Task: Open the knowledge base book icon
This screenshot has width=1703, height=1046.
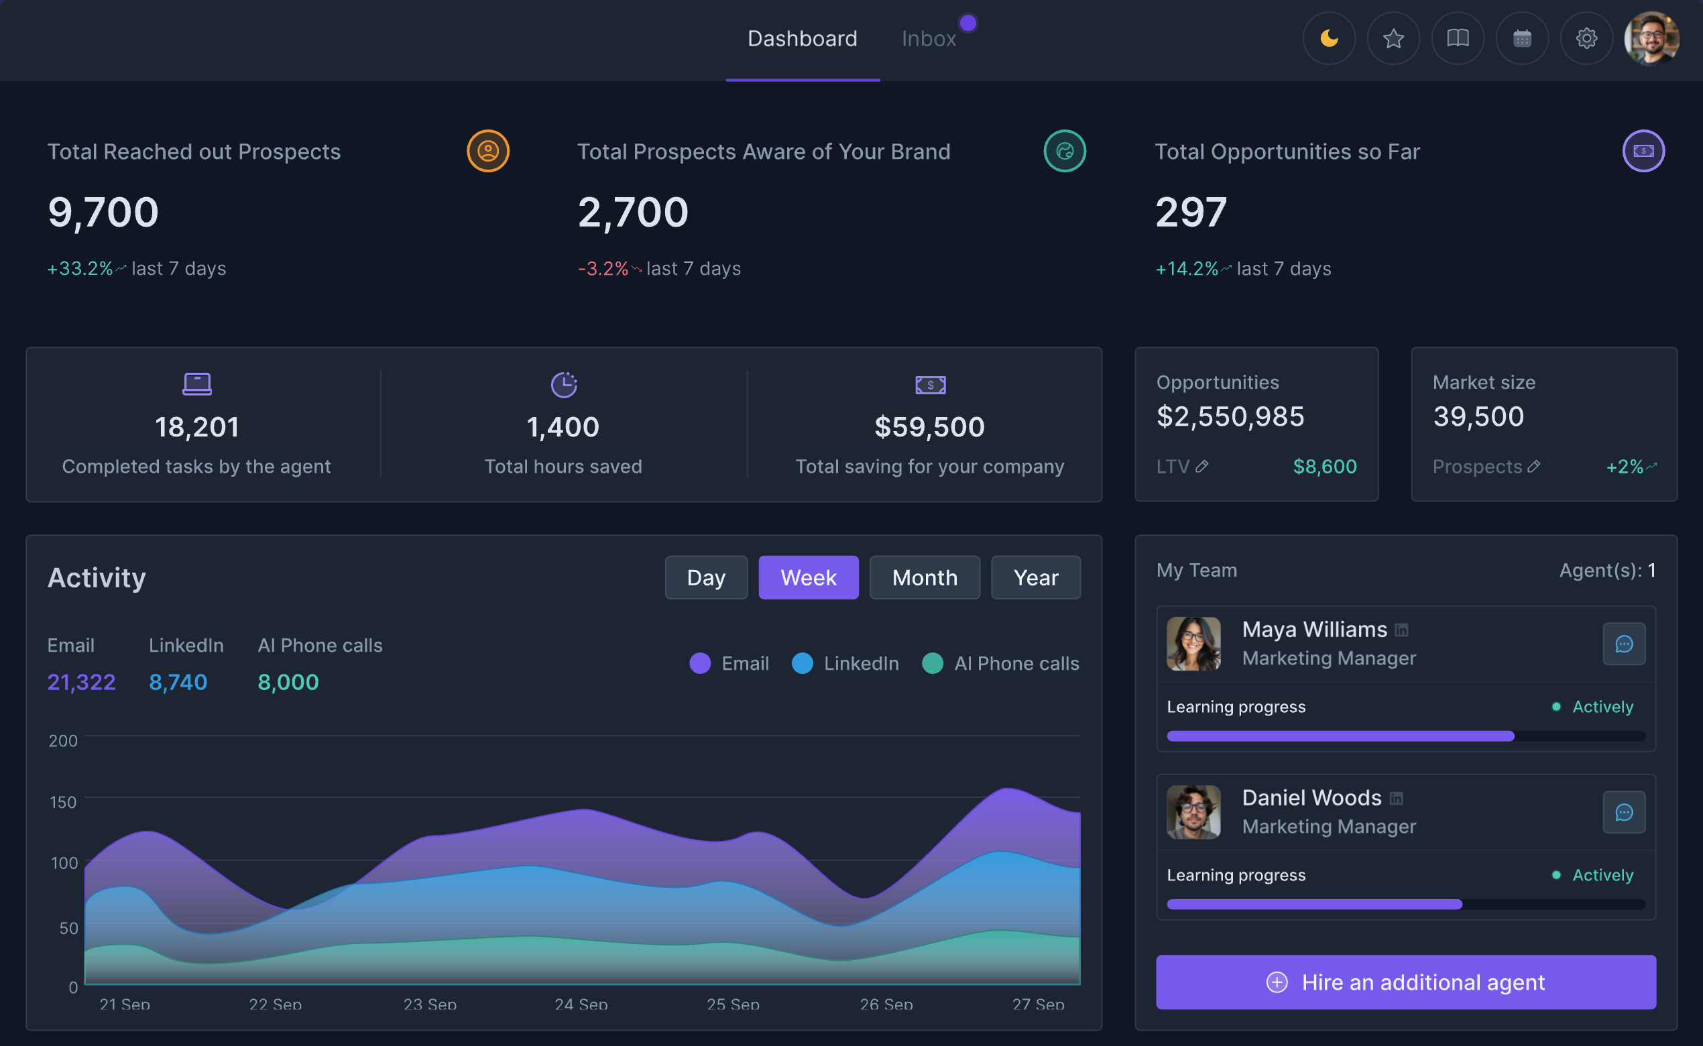Action: [x=1458, y=38]
